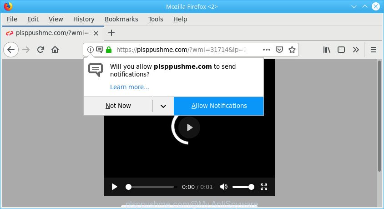This screenshot has width=384, height=209.
Task: Click the Firefox logo in title bar
Action: coord(8,6)
